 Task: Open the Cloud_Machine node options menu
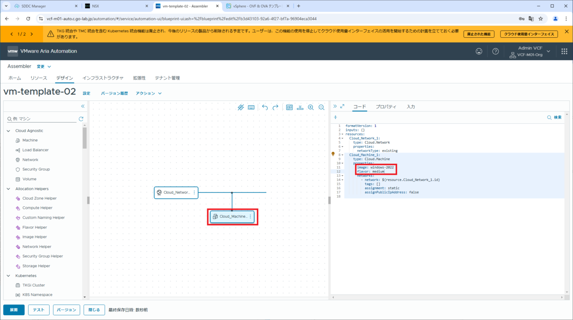[250, 216]
